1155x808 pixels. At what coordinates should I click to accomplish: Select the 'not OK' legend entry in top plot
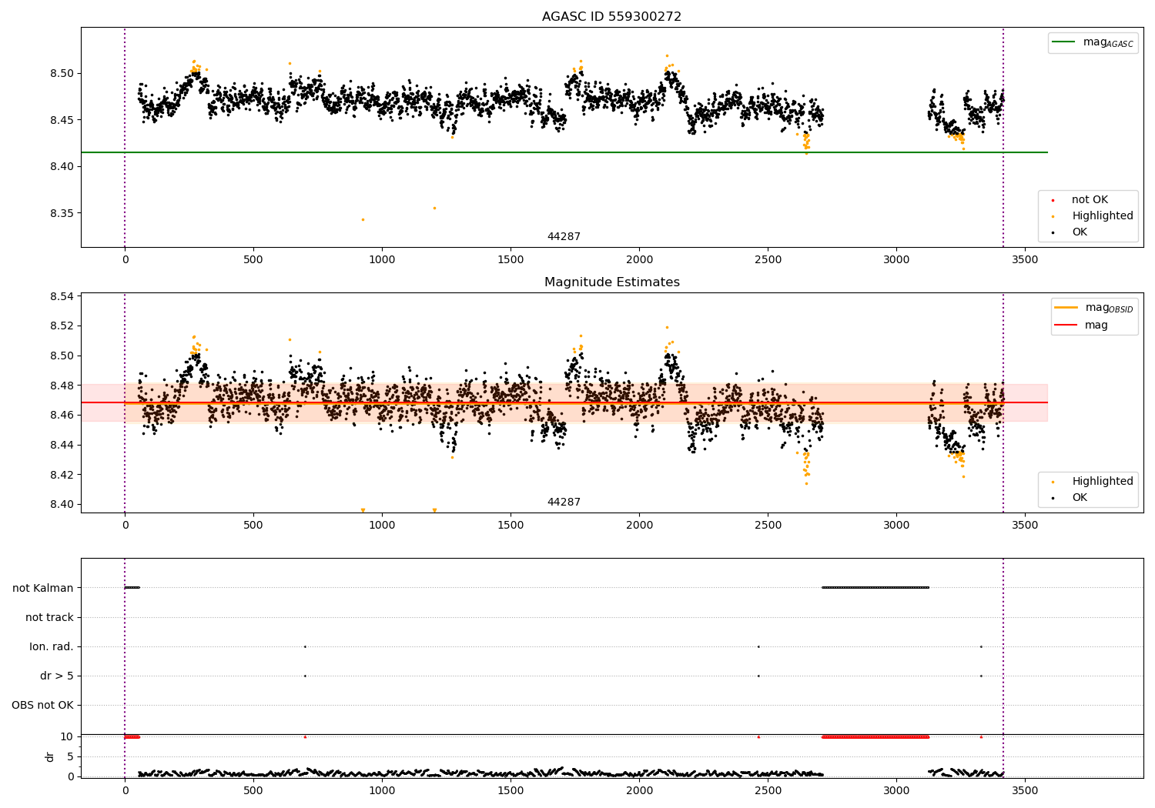[x=1090, y=200]
